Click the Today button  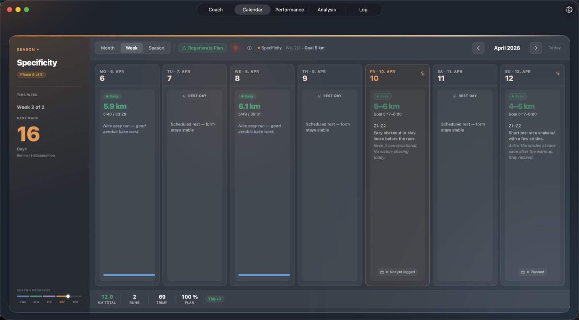pyautogui.click(x=554, y=48)
